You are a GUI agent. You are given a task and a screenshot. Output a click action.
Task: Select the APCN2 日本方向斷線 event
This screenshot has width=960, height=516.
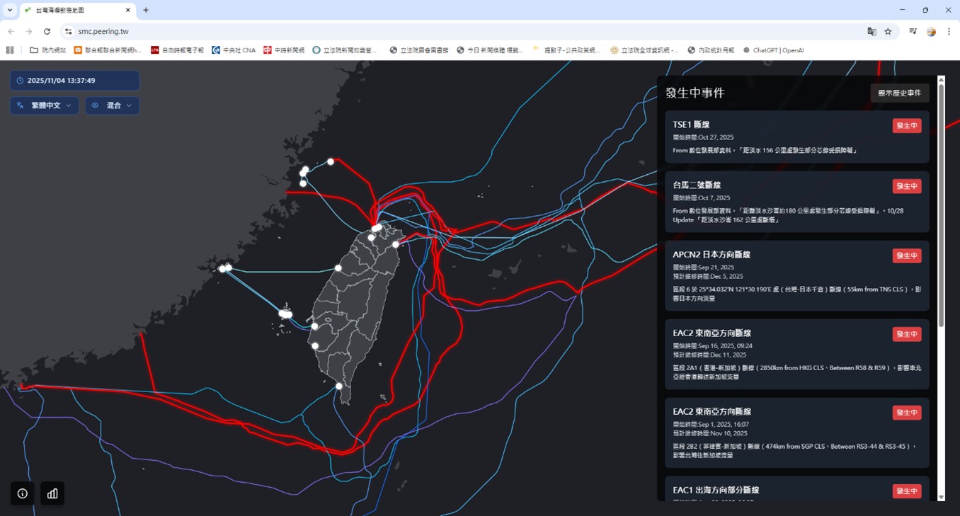(x=779, y=276)
